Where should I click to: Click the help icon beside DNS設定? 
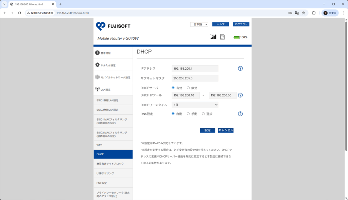(x=240, y=114)
